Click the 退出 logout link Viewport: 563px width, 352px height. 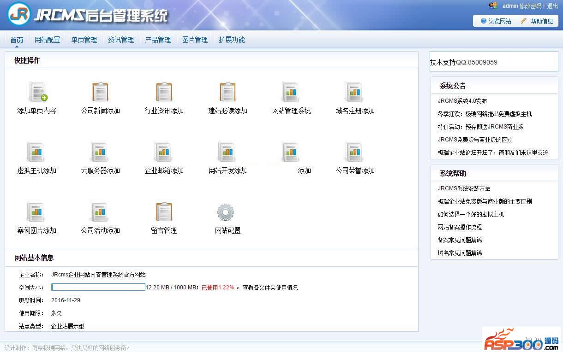click(552, 6)
